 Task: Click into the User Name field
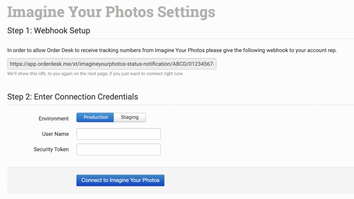(x=119, y=134)
